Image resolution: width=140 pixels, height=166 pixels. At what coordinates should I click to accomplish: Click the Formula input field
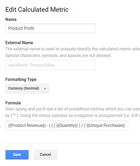point(67,126)
